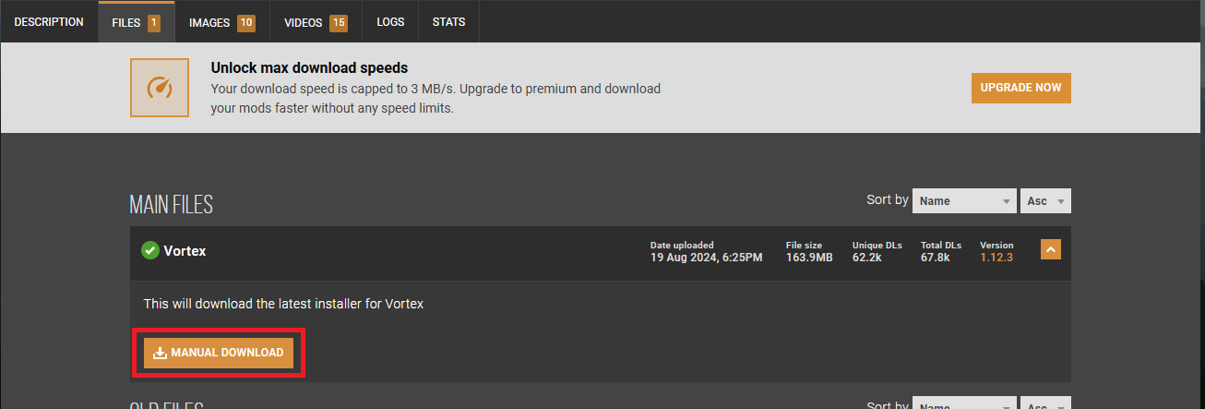Click the Files tab count badge
Screen dimensions: 1205x409
click(x=153, y=22)
